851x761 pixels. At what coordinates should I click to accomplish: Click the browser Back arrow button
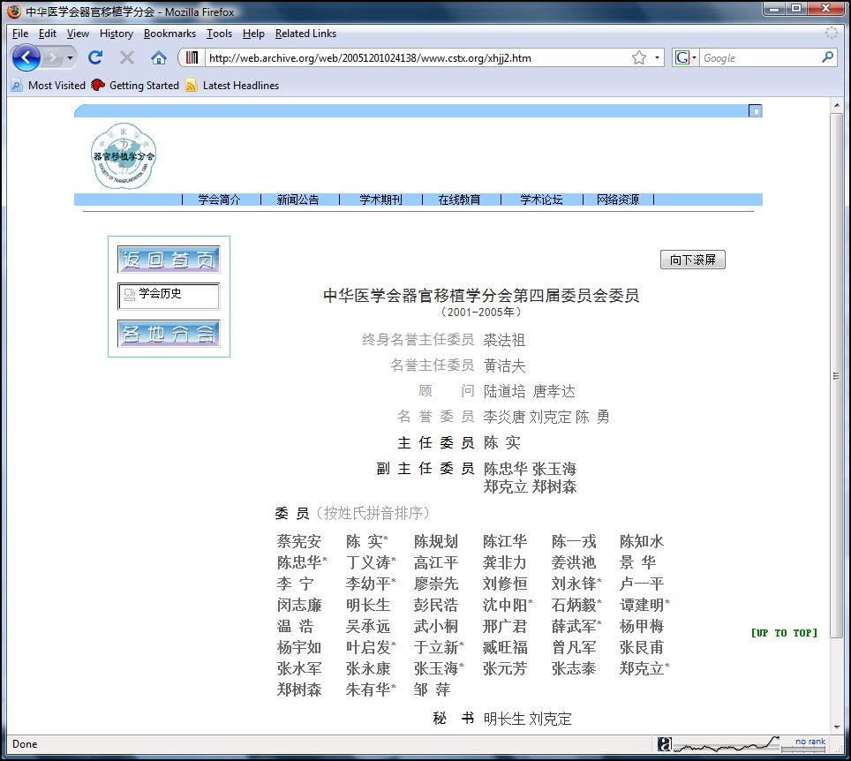(x=26, y=58)
